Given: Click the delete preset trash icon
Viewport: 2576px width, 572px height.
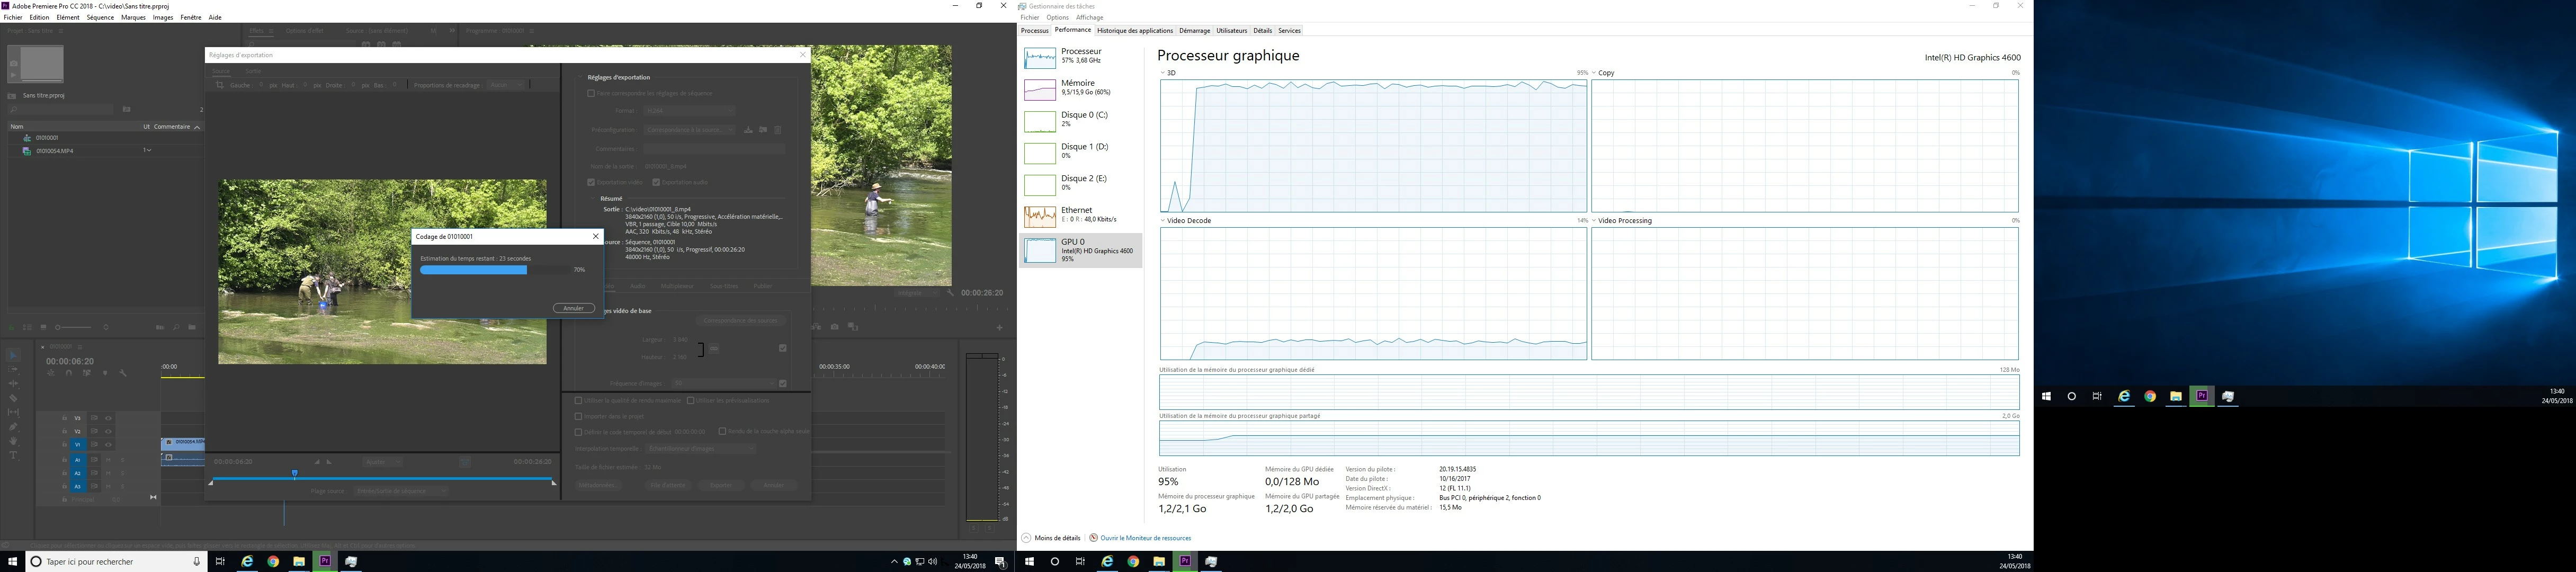Looking at the screenshot, I should coord(778,130).
